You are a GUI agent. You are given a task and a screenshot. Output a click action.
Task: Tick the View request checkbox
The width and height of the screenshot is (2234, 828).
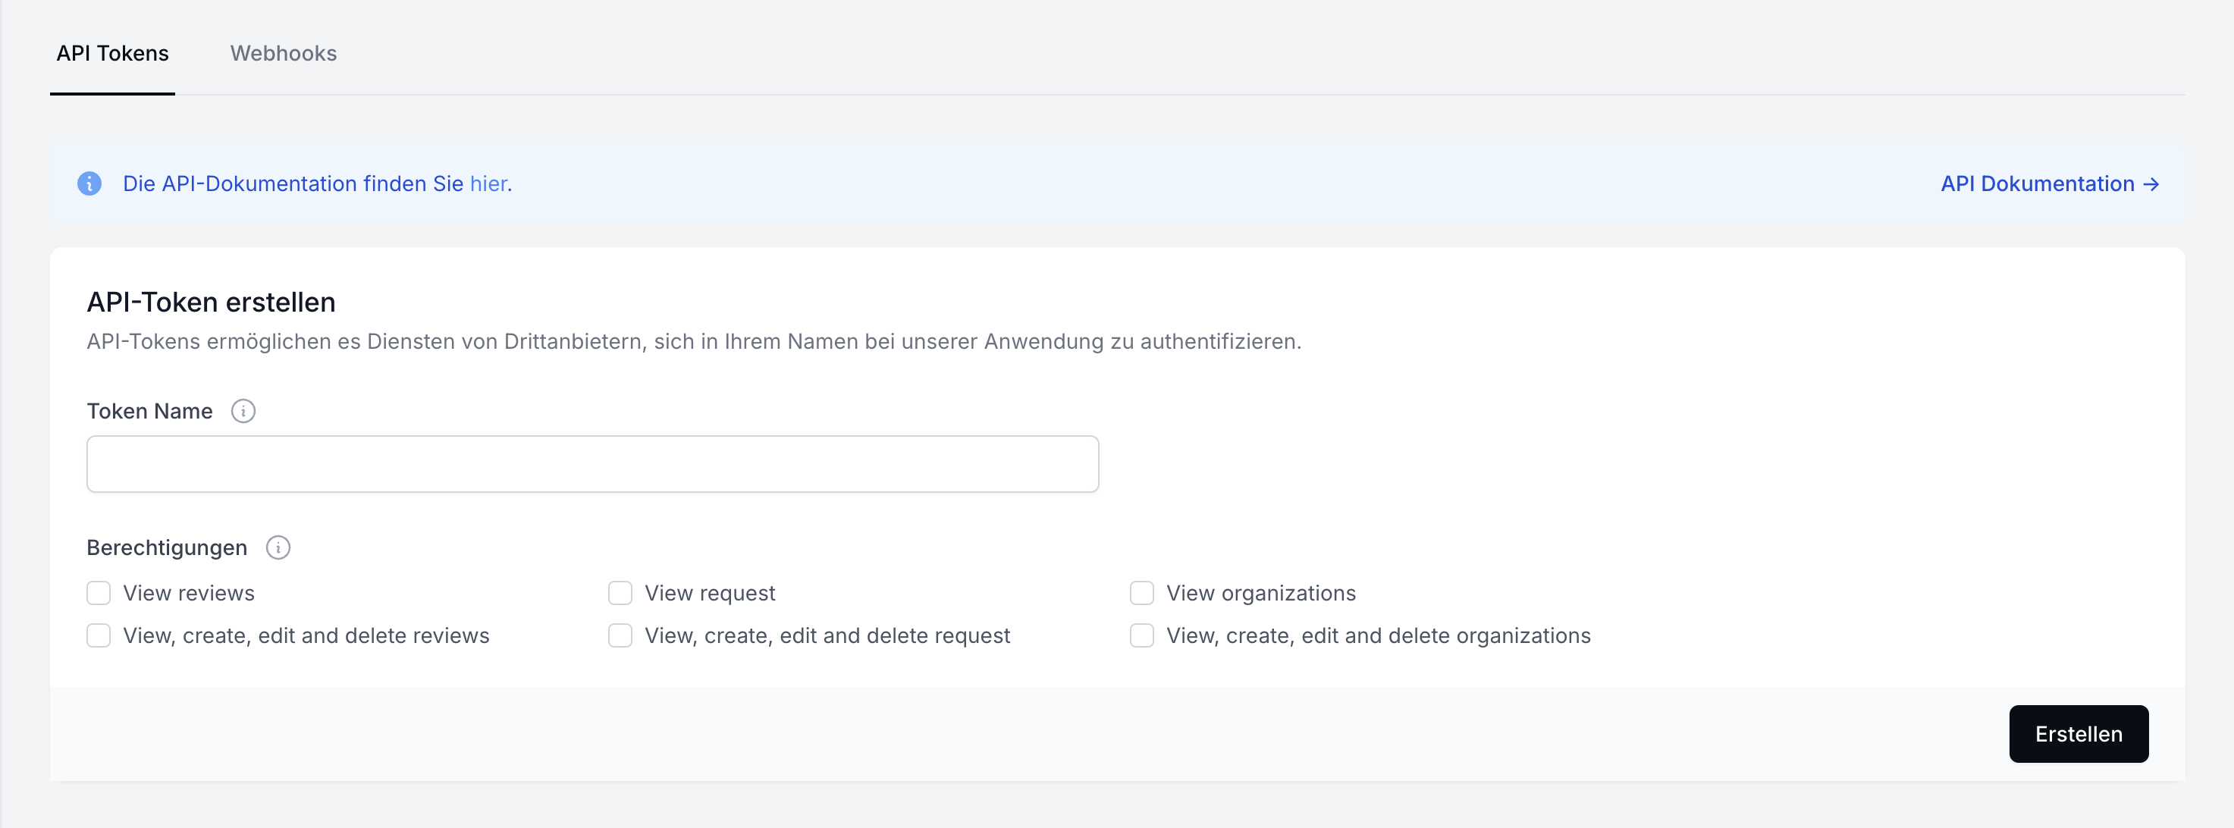coord(620,593)
